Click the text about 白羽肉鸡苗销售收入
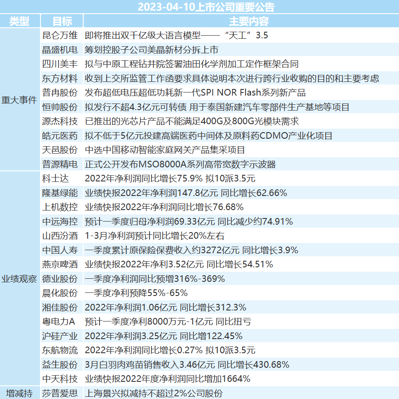This screenshot has width=399, height=399. coord(187,364)
